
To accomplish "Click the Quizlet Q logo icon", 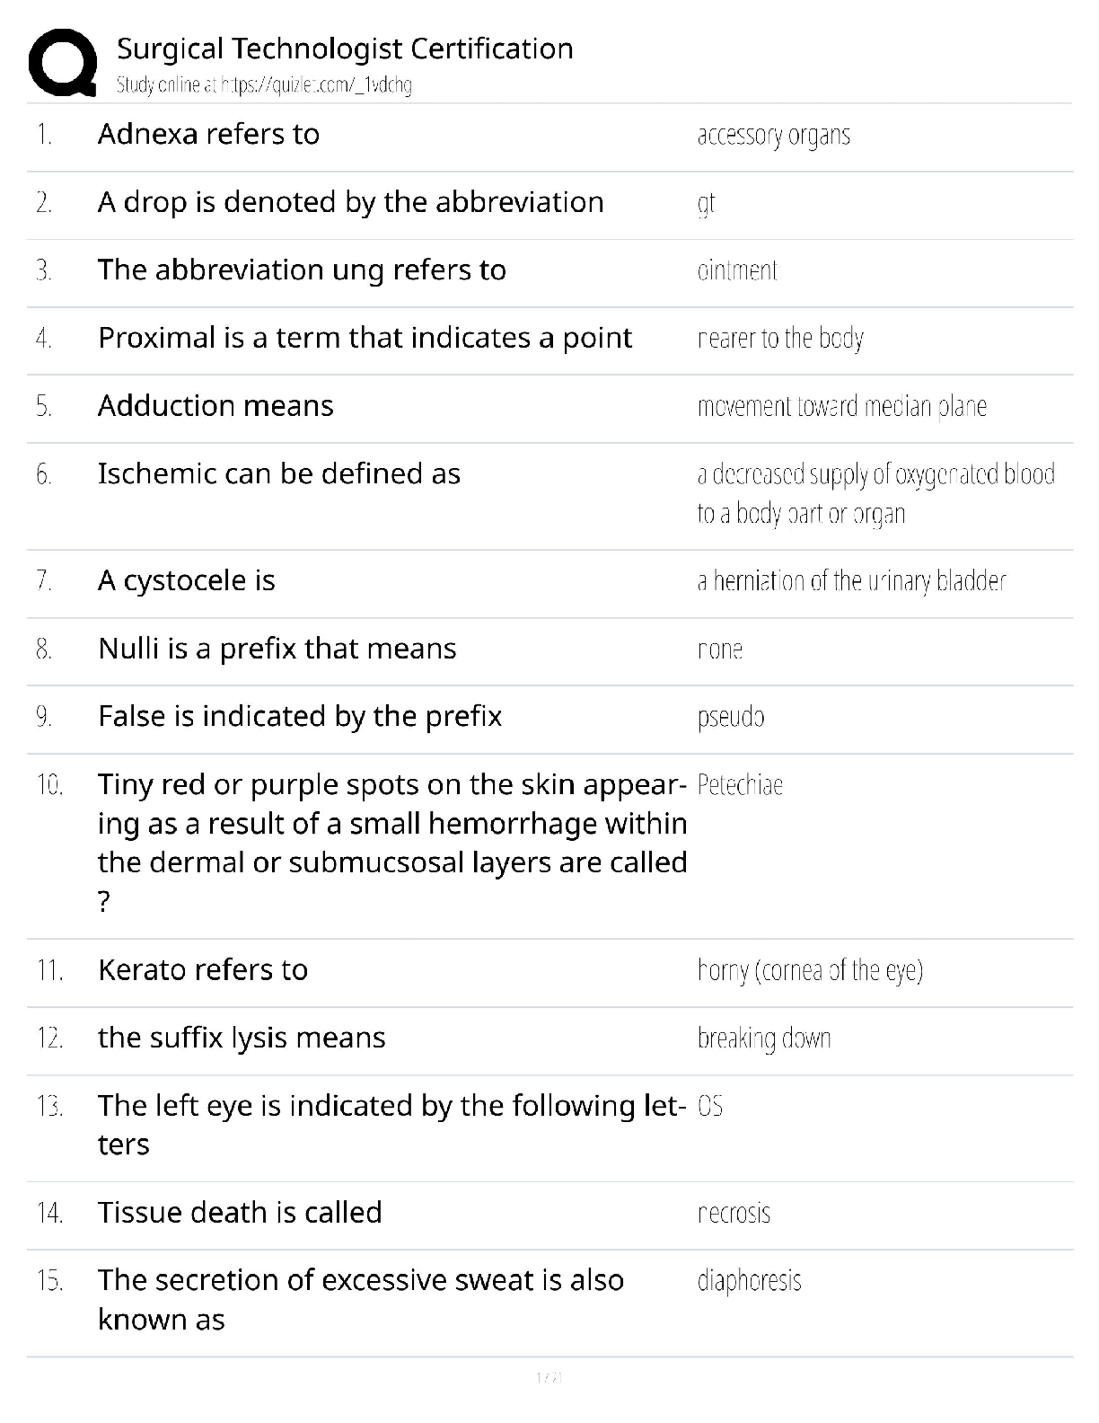I will tap(62, 62).
